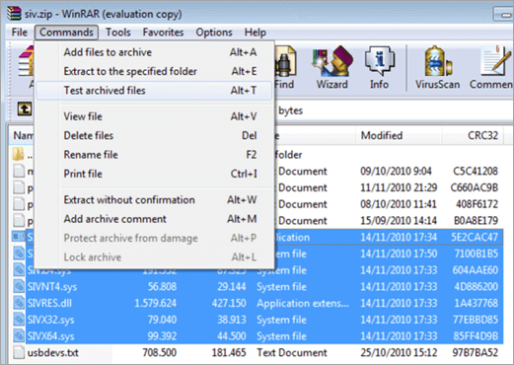
Task: Click the parent folder icon row
Action: click(x=19, y=154)
